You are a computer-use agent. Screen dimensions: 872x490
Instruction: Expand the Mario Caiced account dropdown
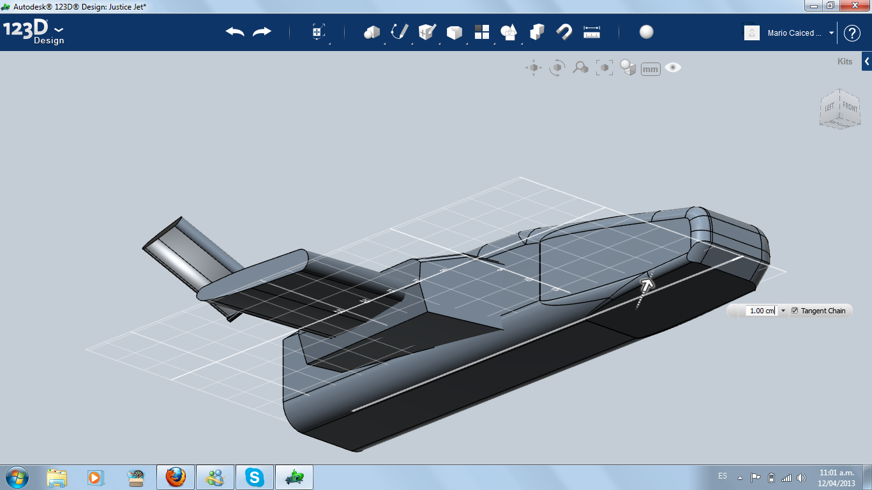[x=831, y=33]
